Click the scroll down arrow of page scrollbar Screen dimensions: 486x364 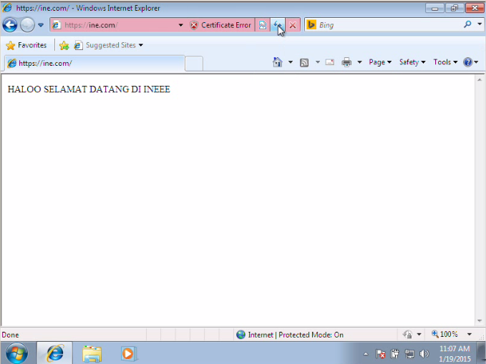(x=480, y=321)
